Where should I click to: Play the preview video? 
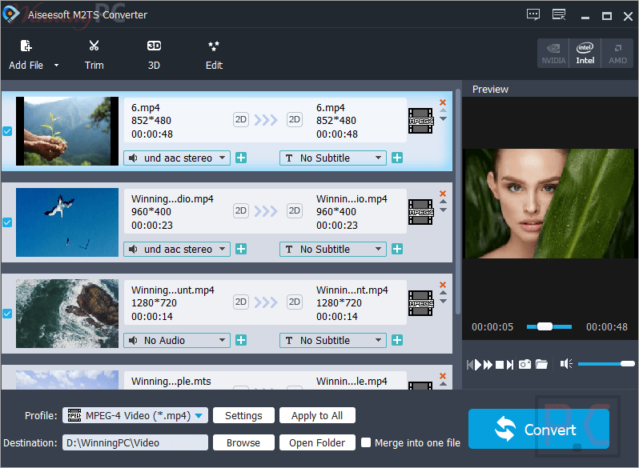coord(478,365)
